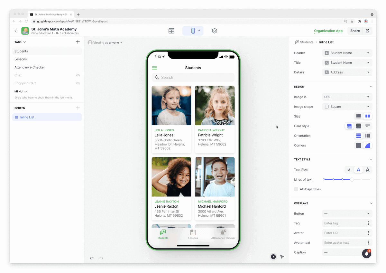Go back using the left arrow

point(15,31)
